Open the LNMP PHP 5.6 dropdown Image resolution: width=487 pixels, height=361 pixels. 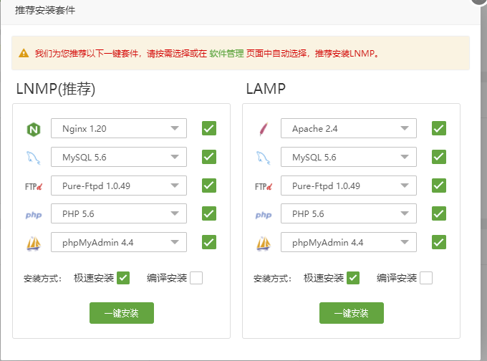pyautogui.click(x=119, y=213)
